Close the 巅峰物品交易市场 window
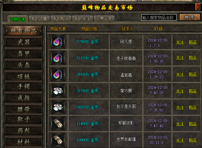 (198, 7)
